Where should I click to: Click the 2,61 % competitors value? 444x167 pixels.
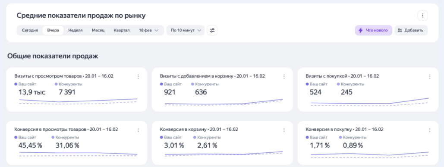click(207, 145)
